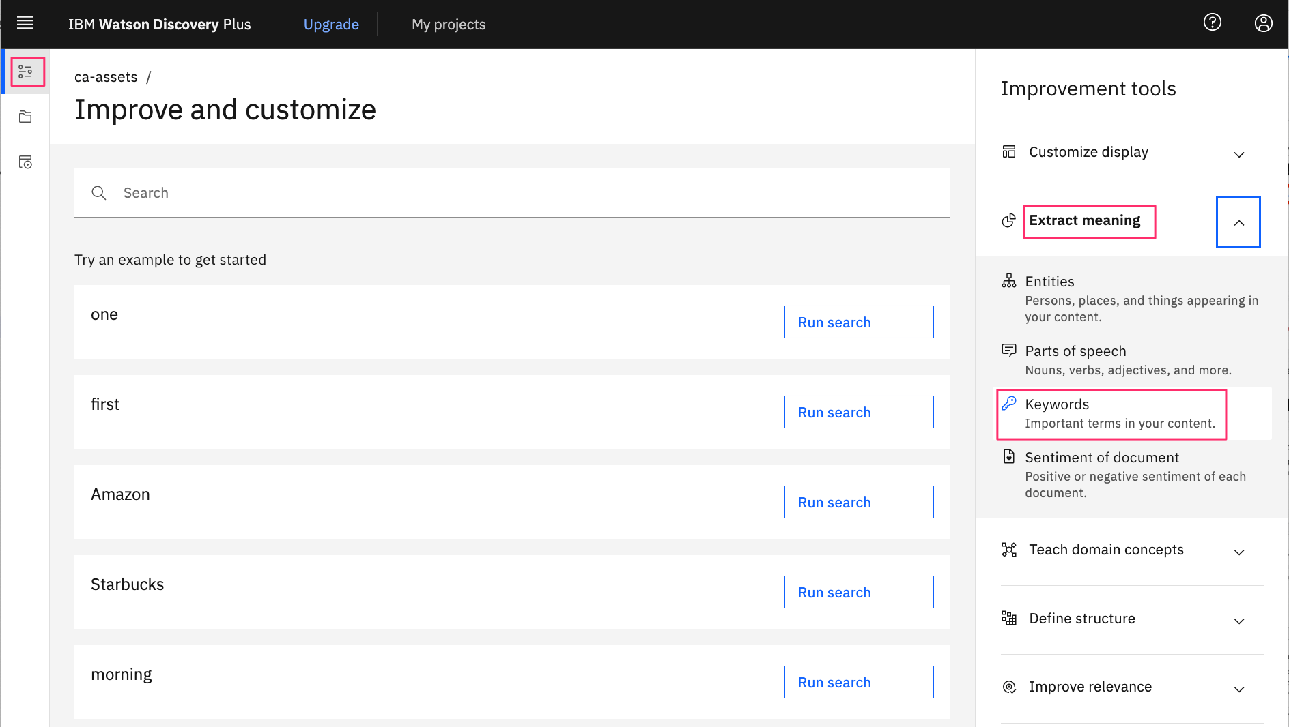
Task: Open Integrate and deploy sidebar icon
Action: (x=26, y=162)
